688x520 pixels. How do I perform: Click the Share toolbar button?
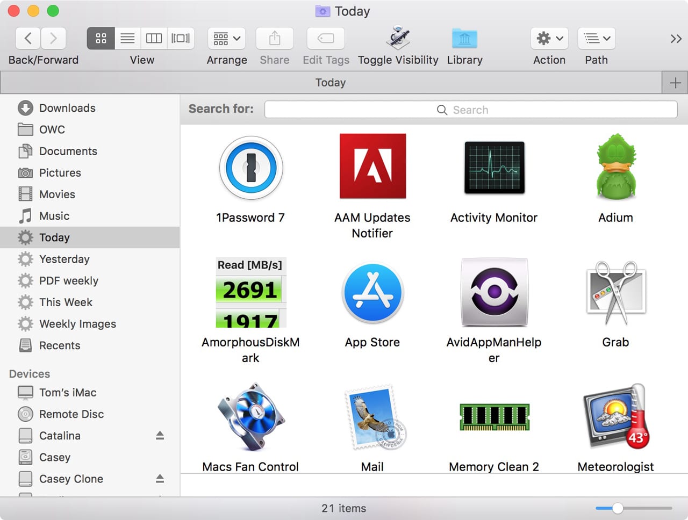pos(275,38)
